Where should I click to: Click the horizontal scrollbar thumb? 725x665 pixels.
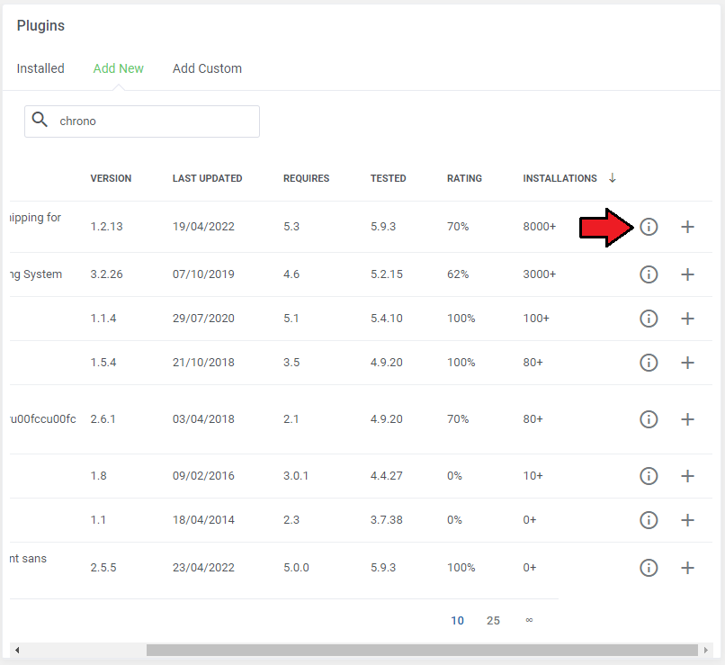(x=422, y=650)
